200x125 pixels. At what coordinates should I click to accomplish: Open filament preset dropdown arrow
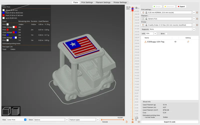coord(194,19)
